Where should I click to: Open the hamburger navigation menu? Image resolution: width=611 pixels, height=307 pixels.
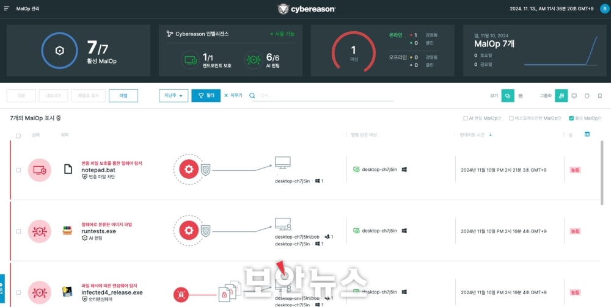[7, 9]
